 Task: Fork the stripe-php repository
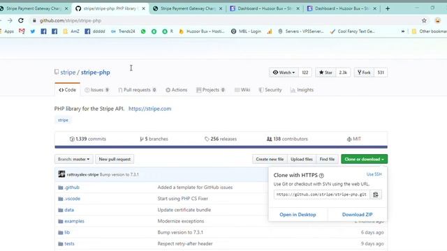click(364, 73)
